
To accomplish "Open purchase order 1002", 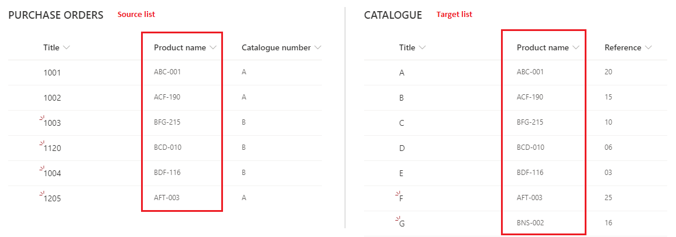I will [52, 98].
